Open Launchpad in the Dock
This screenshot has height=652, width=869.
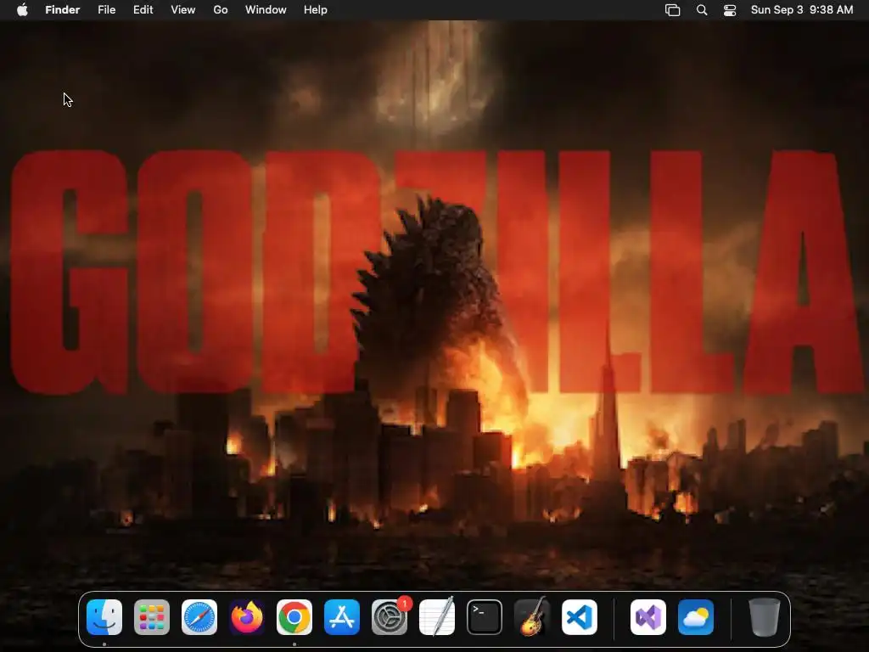tap(152, 617)
